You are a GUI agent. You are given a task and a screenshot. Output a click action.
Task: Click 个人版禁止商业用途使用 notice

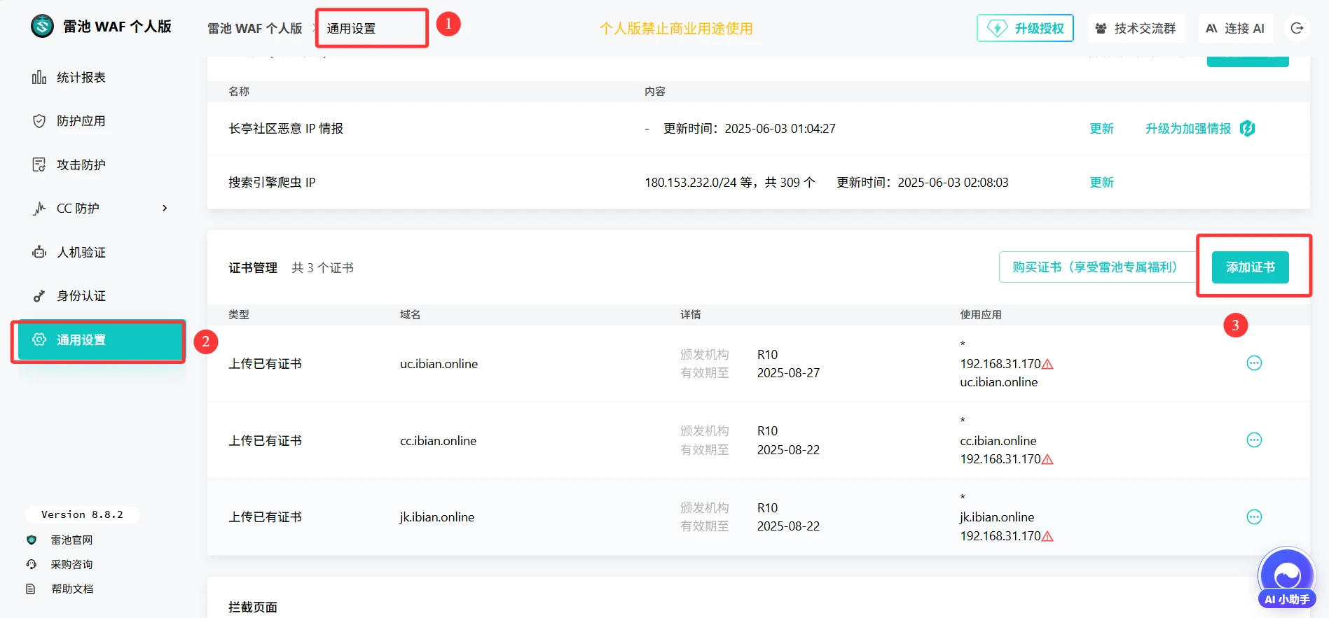coord(676,29)
